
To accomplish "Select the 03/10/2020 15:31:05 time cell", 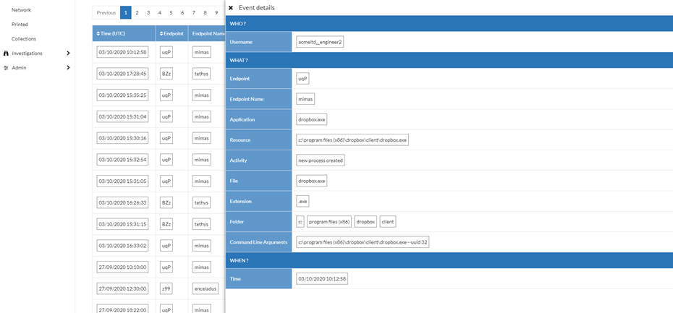I will [x=123, y=181].
